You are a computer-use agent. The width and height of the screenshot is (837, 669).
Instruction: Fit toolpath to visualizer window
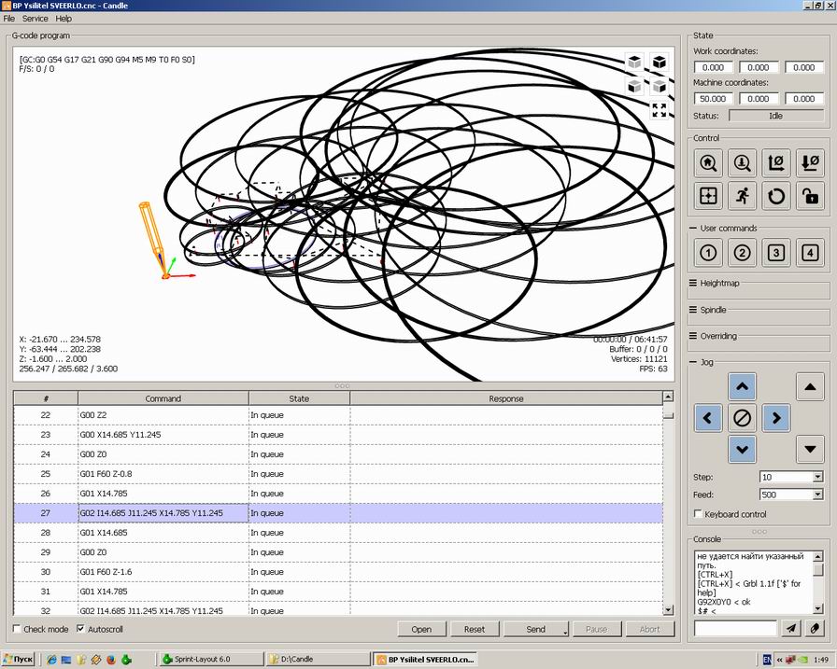point(660,110)
